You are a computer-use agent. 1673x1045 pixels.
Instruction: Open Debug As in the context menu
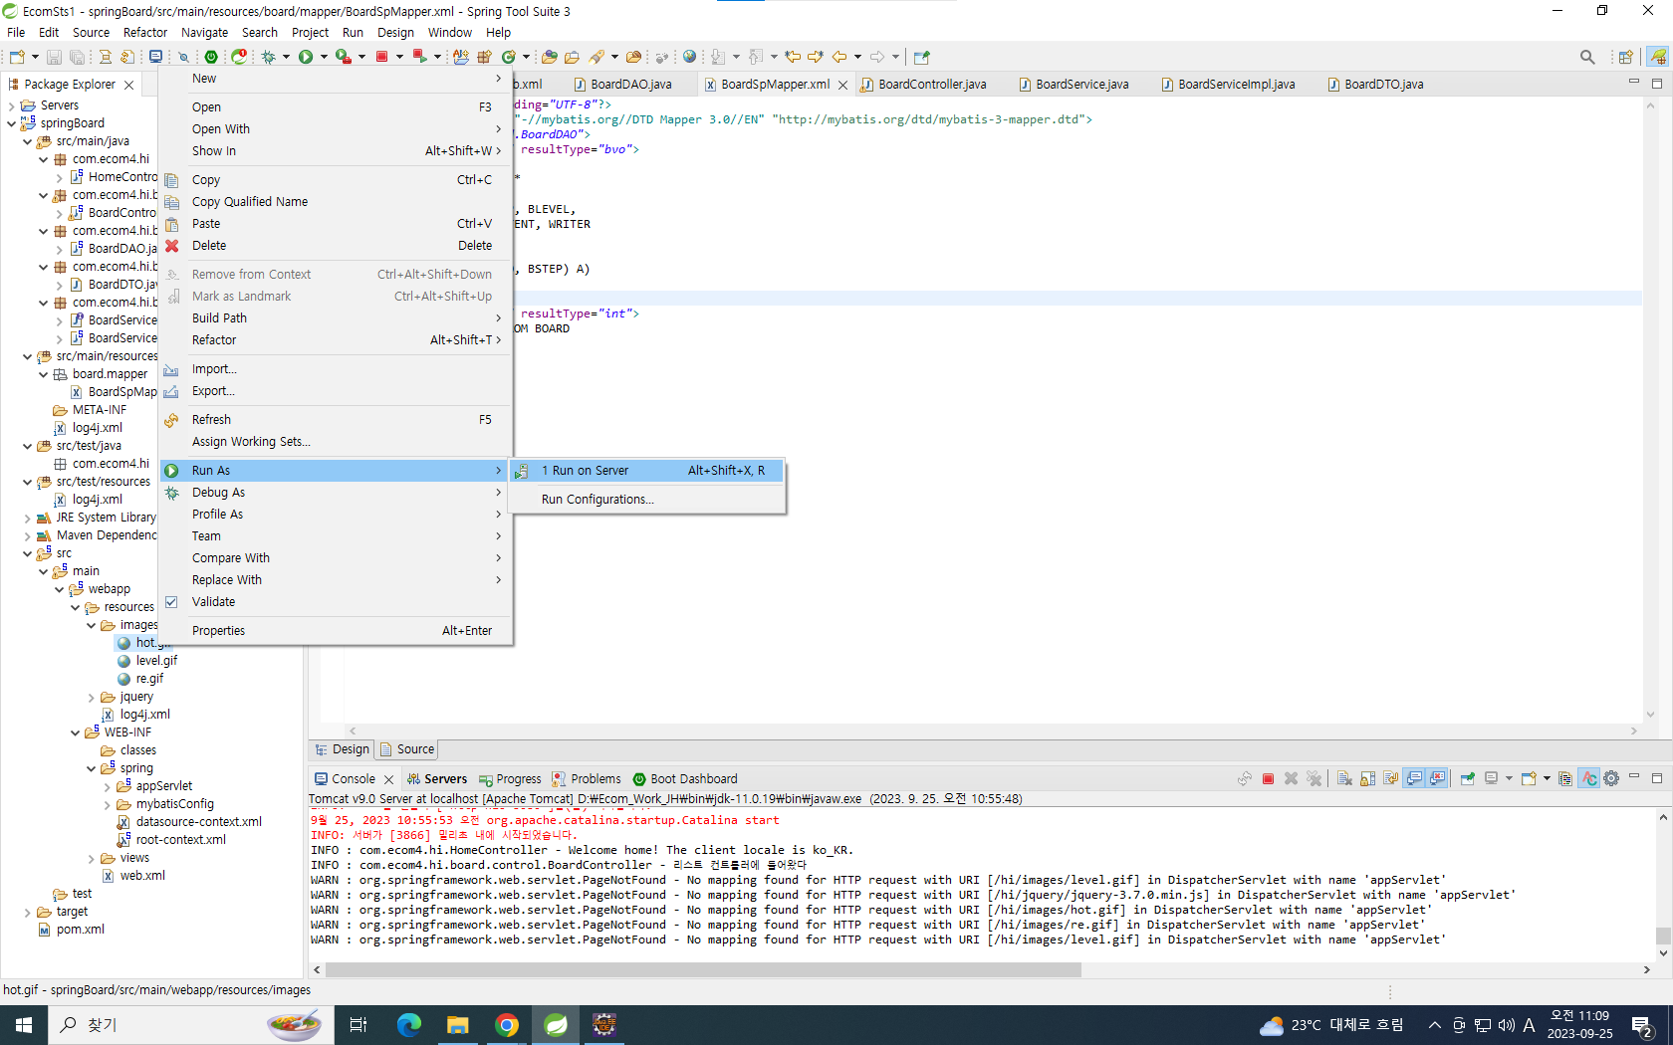coord(336,493)
